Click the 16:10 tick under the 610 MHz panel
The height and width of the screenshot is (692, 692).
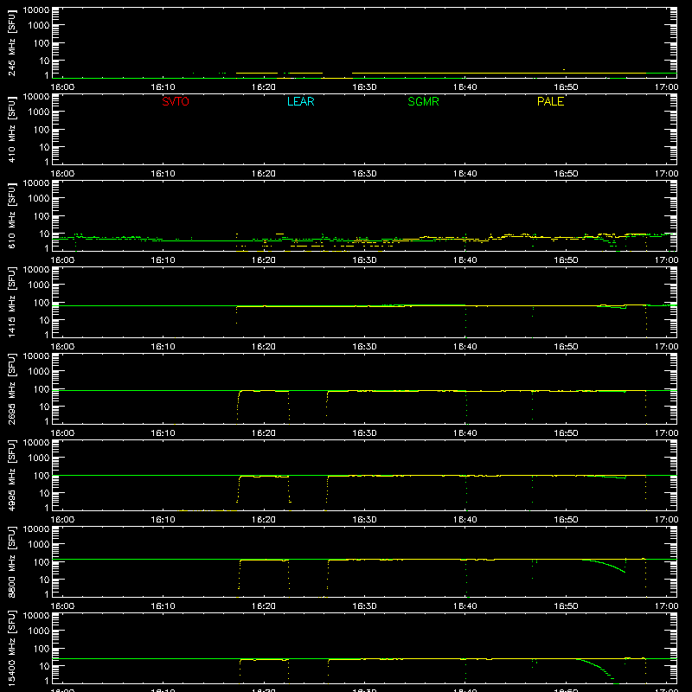(x=163, y=260)
